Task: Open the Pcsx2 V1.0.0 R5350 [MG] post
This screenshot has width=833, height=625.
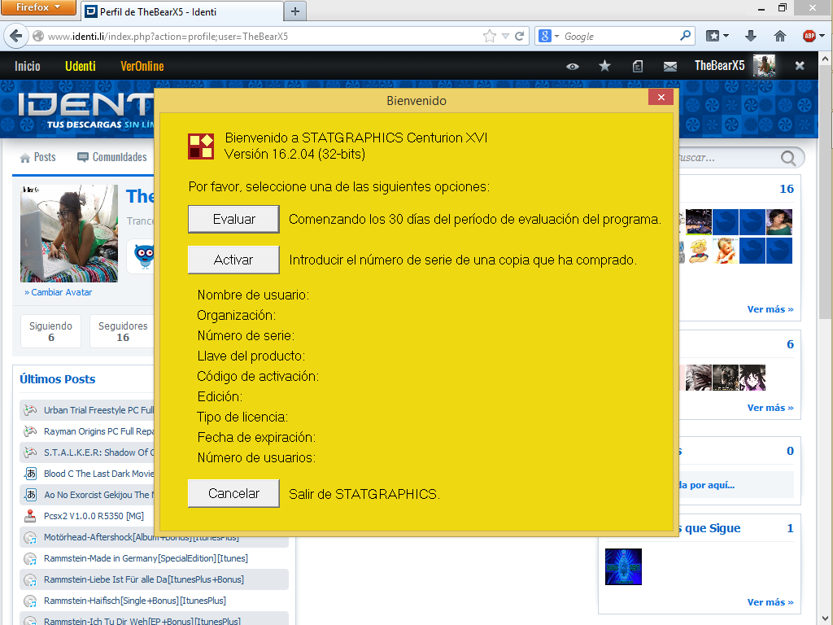Action: tap(94, 516)
